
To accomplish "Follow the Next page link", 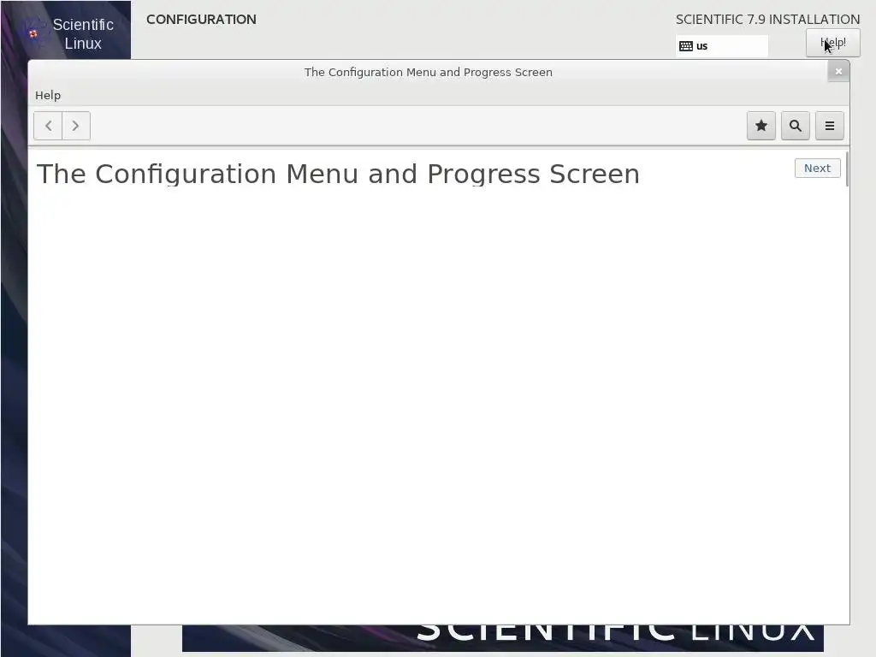I will (x=817, y=169).
